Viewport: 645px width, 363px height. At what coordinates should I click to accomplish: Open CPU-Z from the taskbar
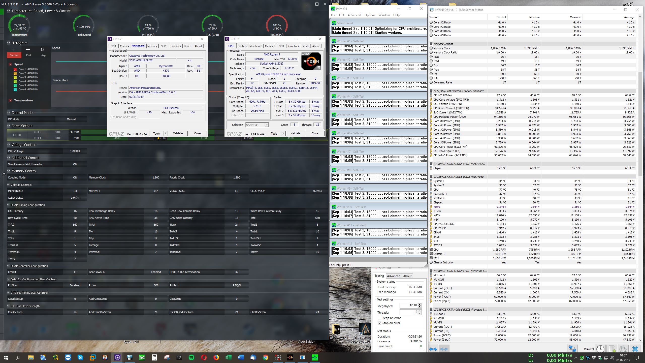tap(117, 357)
